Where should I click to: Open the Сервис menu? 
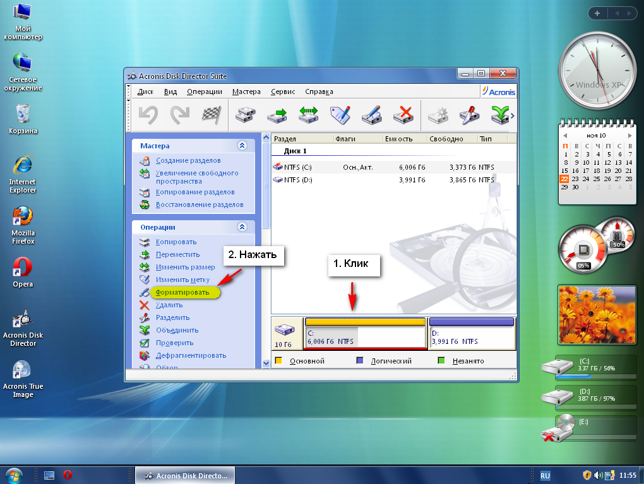(x=283, y=91)
